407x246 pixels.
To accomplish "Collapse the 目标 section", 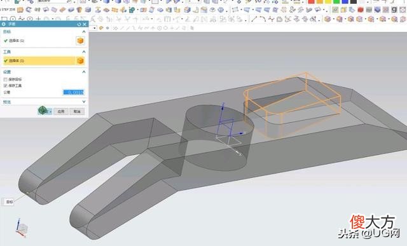I will pos(83,32).
